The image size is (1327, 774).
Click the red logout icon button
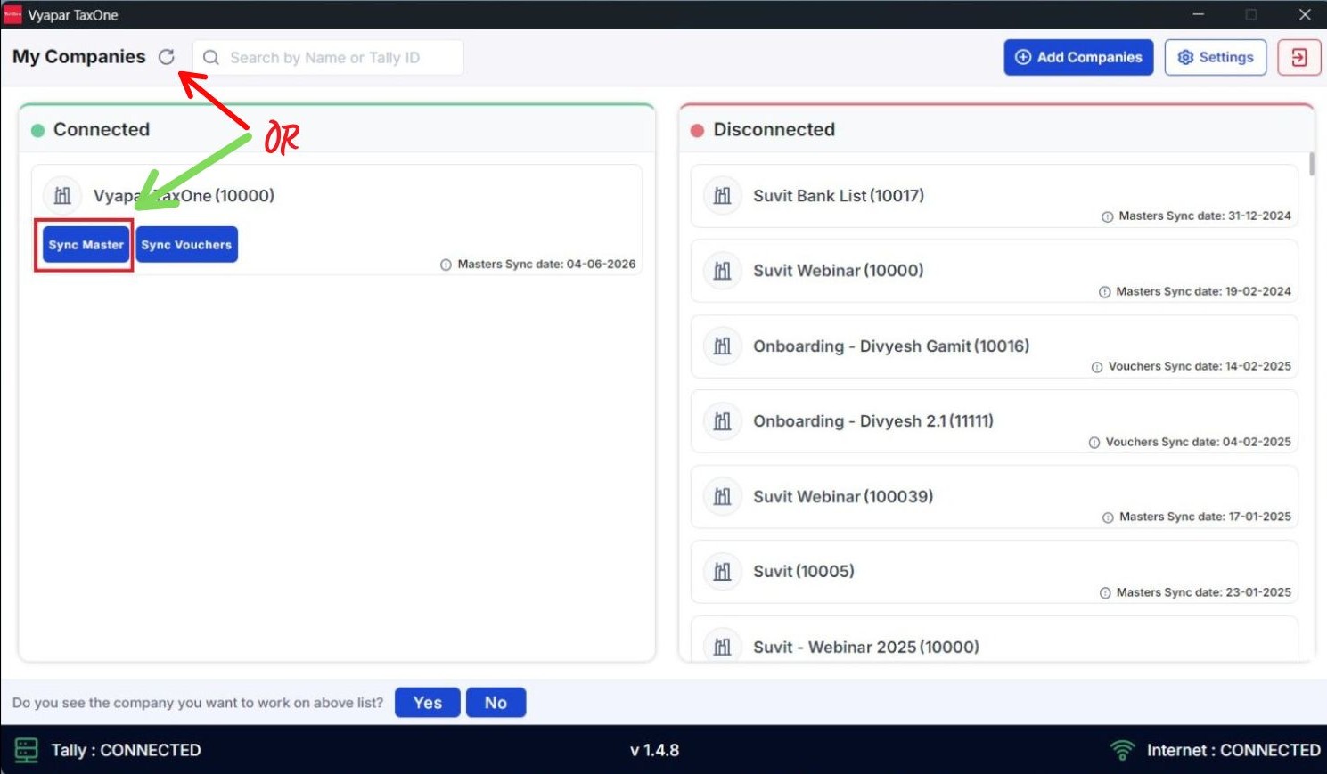[x=1299, y=57]
